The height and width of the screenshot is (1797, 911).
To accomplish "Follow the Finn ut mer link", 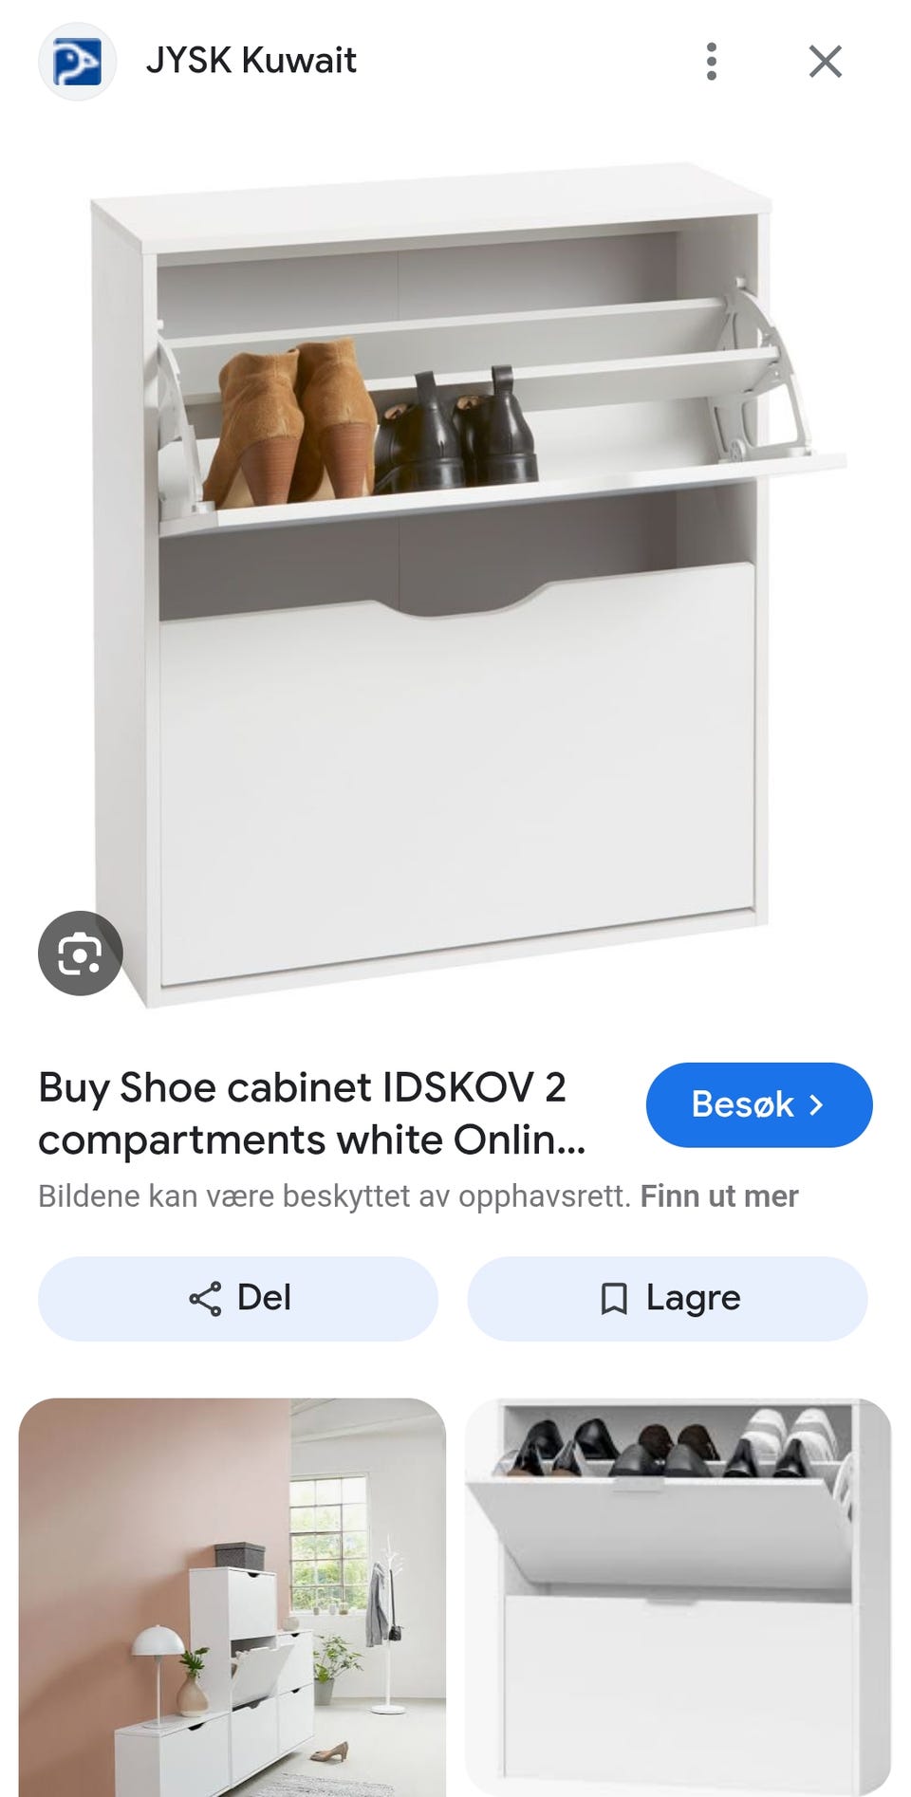I will [719, 1195].
